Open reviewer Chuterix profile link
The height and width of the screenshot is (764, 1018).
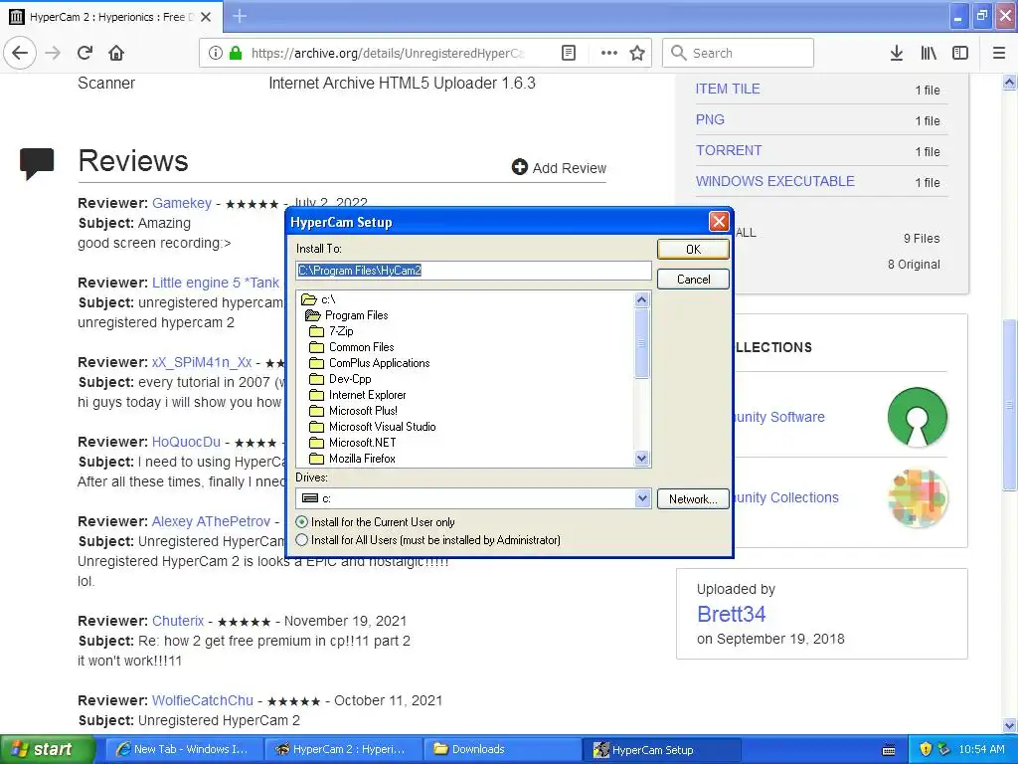[178, 621]
